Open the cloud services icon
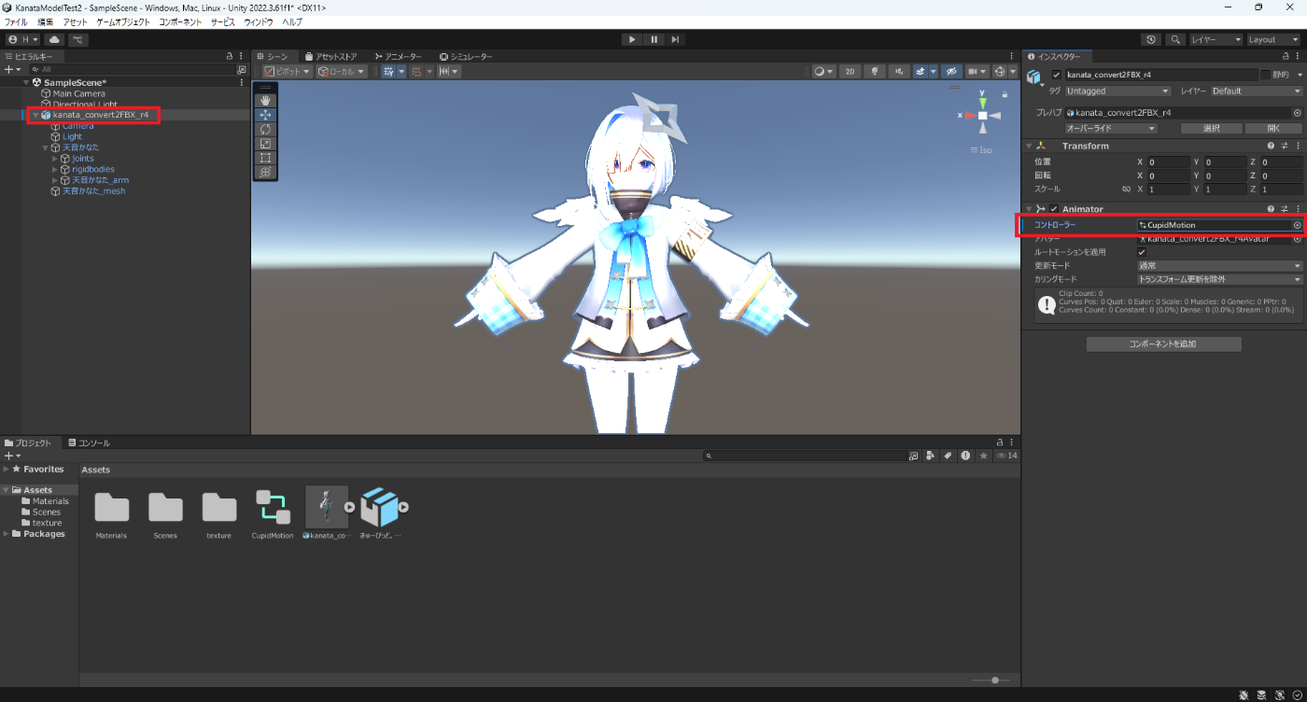The height and width of the screenshot is (702, 1307). (x=54, y=40)
